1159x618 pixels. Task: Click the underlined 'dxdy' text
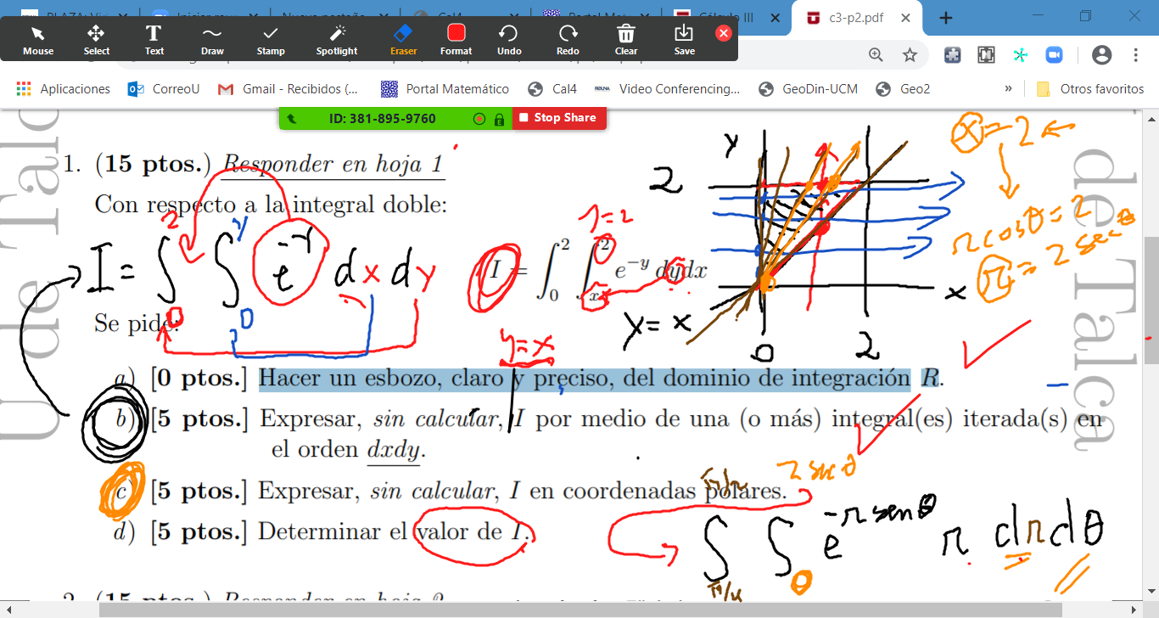tap(394, 450)
